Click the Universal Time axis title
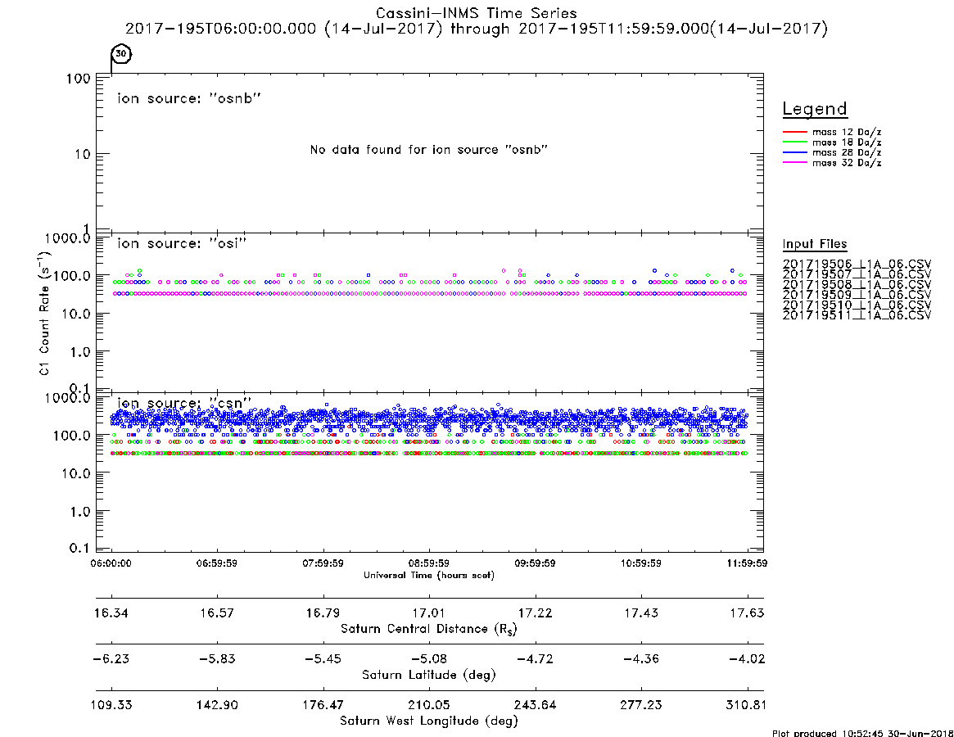This screenshot has height=737, width=954. tap(429, 575)
